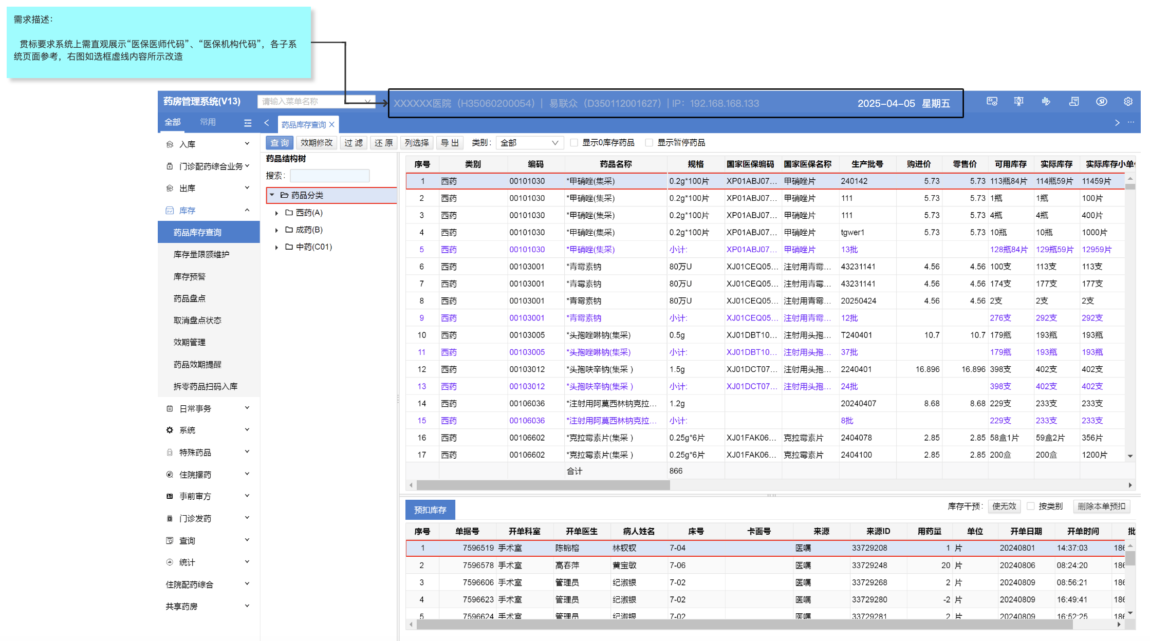Click the SI card with eye icon
Screen dimensions: 1150x641
[x=992, y=102]
